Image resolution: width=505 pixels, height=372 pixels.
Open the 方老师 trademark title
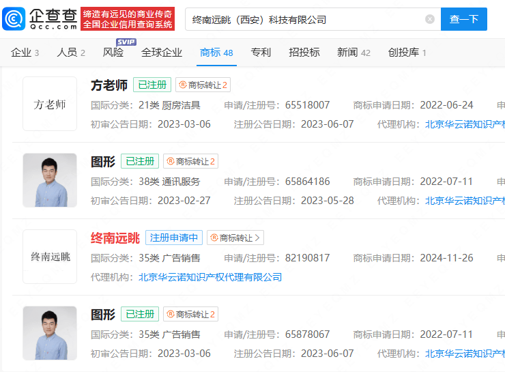click(109, 85)
